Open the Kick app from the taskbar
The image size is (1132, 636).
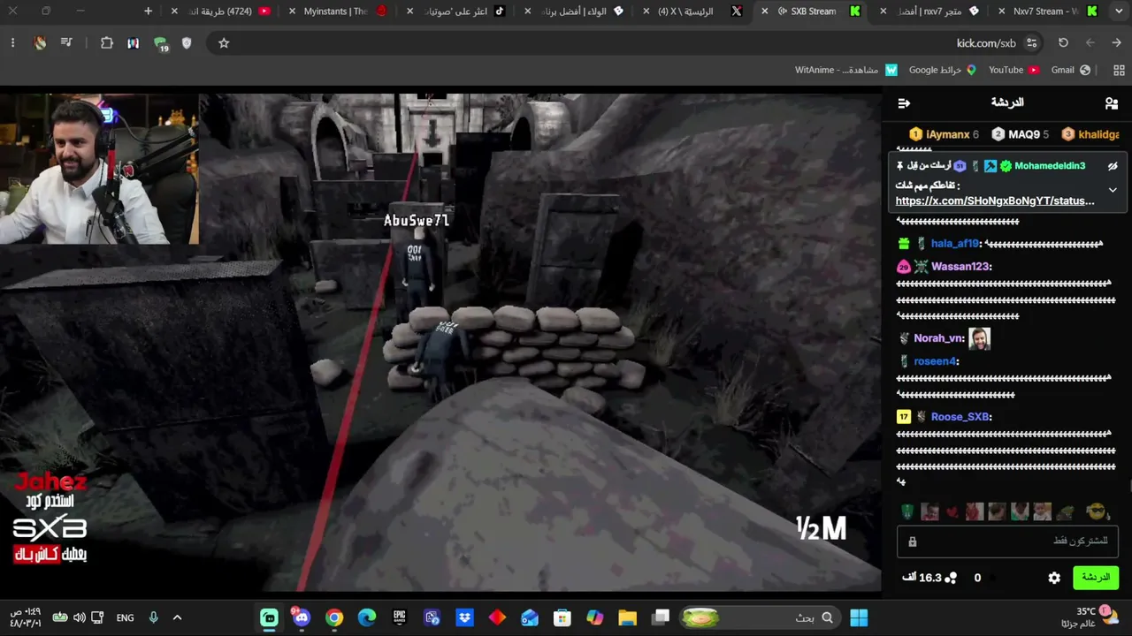tap(269, 618)
